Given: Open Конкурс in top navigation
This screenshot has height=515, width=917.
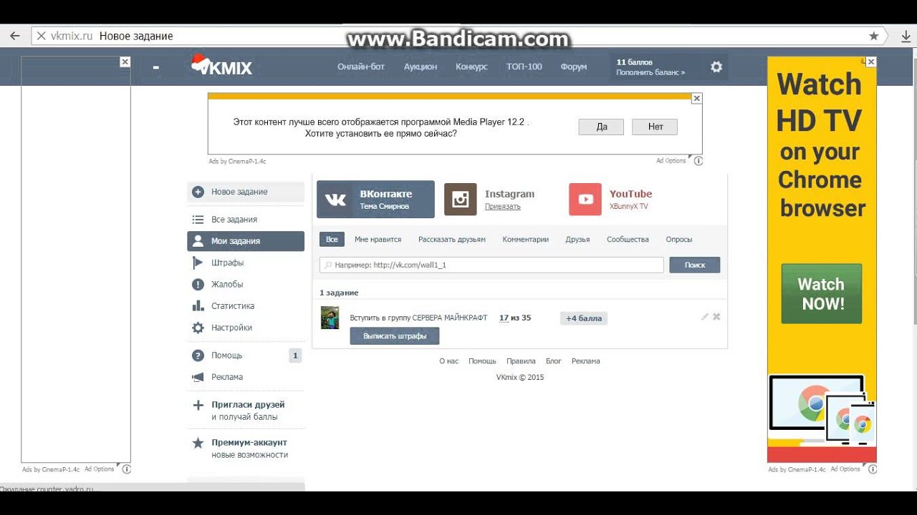Looking at the screenshot, I should tap(471, 67).
